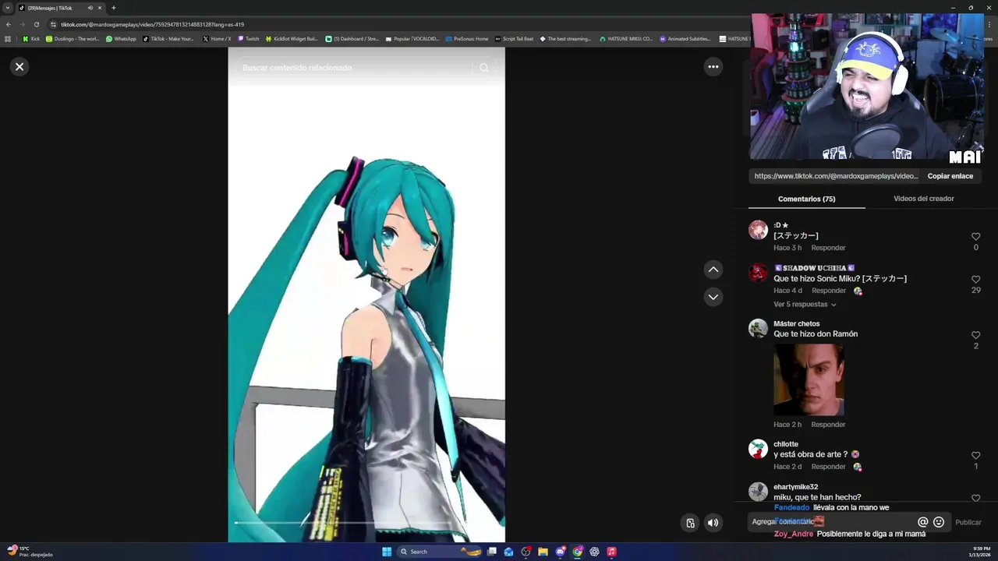Open the Apple Music taskbar icon
Screen dimensions: 998x561
pyautogui.click(x=611, y=552)
